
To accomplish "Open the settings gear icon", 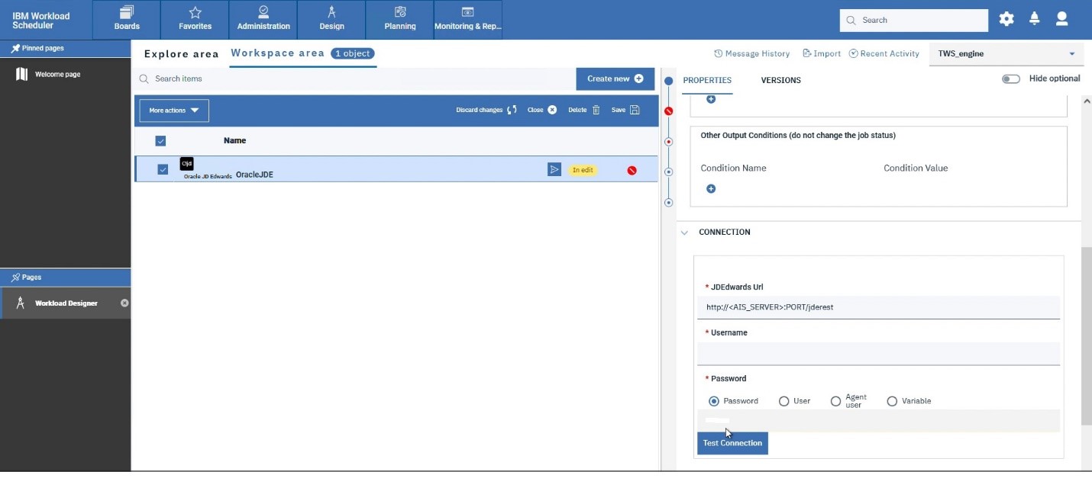I will [x=1006, y=20].
